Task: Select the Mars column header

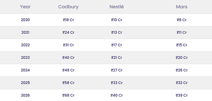Action: click(182, 7)
